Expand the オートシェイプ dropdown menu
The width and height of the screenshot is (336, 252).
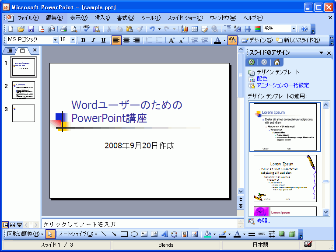(x=78, y=234)
